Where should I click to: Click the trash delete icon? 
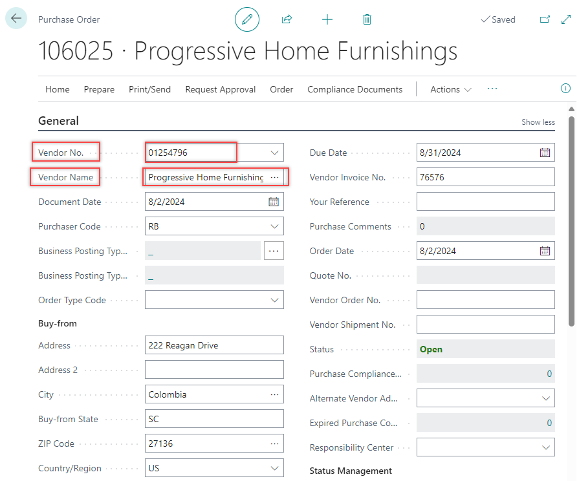tap(367, 19)
